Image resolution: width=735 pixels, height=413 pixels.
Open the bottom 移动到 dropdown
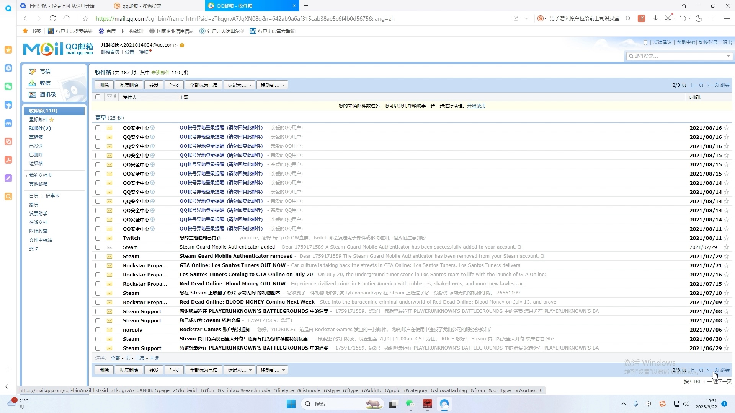[272, 370]
